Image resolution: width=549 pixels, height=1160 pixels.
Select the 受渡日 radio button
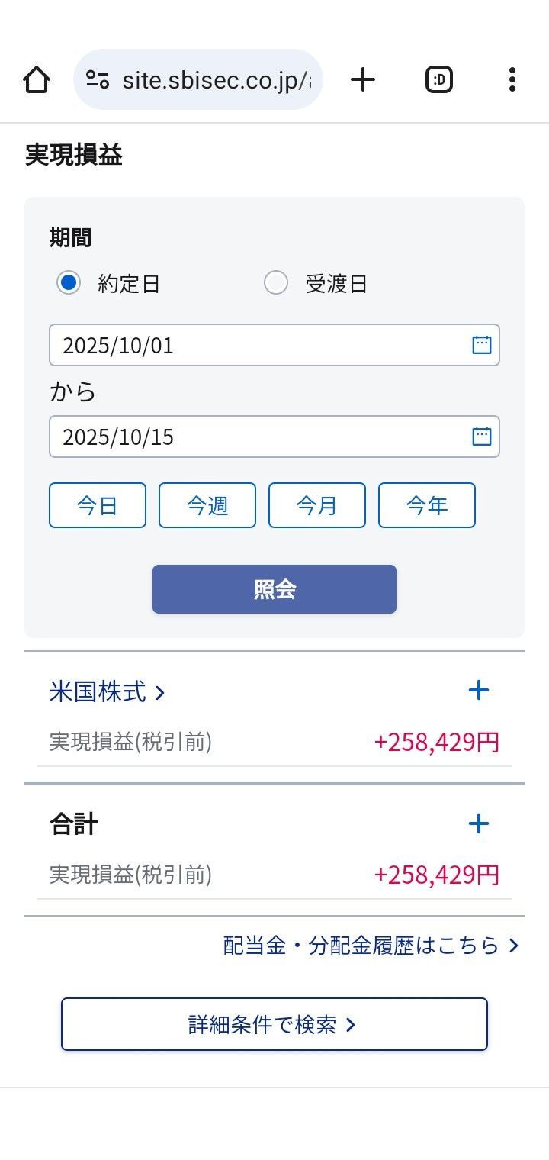pyautogui.click(x=275, y=283)
